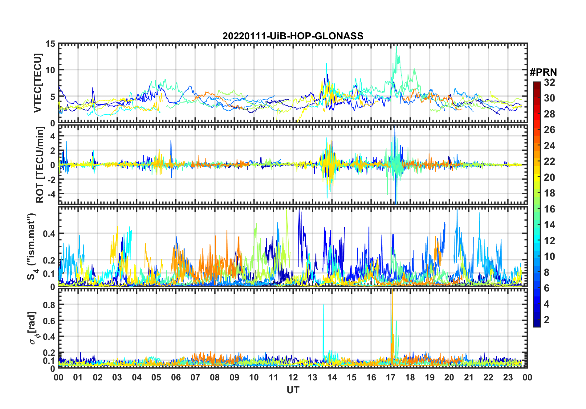This screenshot has height=409, width=586.
Task: Select x-axis hour tick label 23
Action: click(x=508, y=377)
